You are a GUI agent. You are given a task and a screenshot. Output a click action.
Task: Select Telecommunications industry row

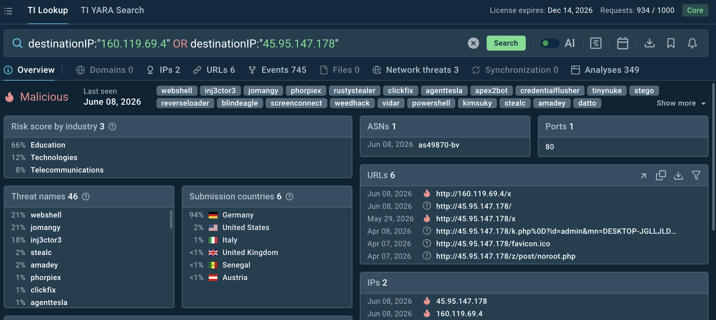178,170
